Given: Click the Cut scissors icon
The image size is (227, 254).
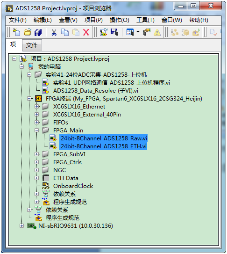Looking at the screenshot, I should click(54, 32).
